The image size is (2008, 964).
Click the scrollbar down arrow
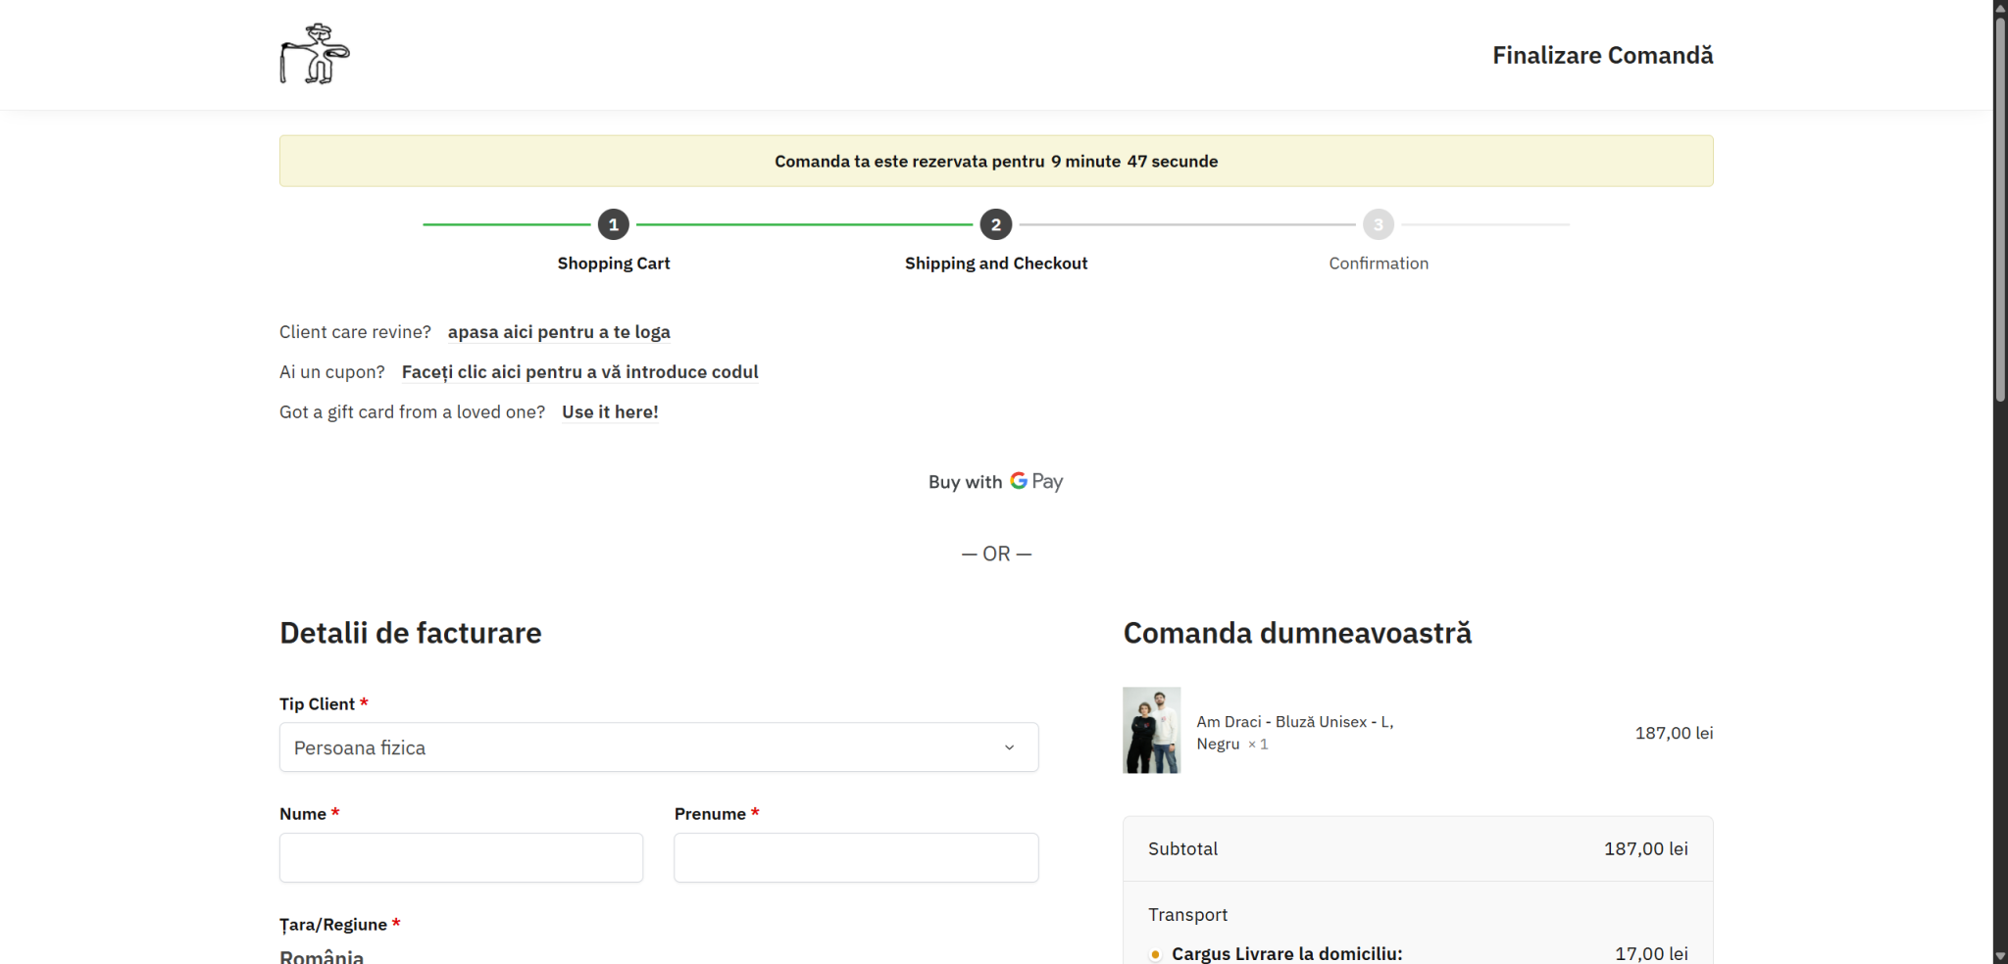coord(2000,956)
